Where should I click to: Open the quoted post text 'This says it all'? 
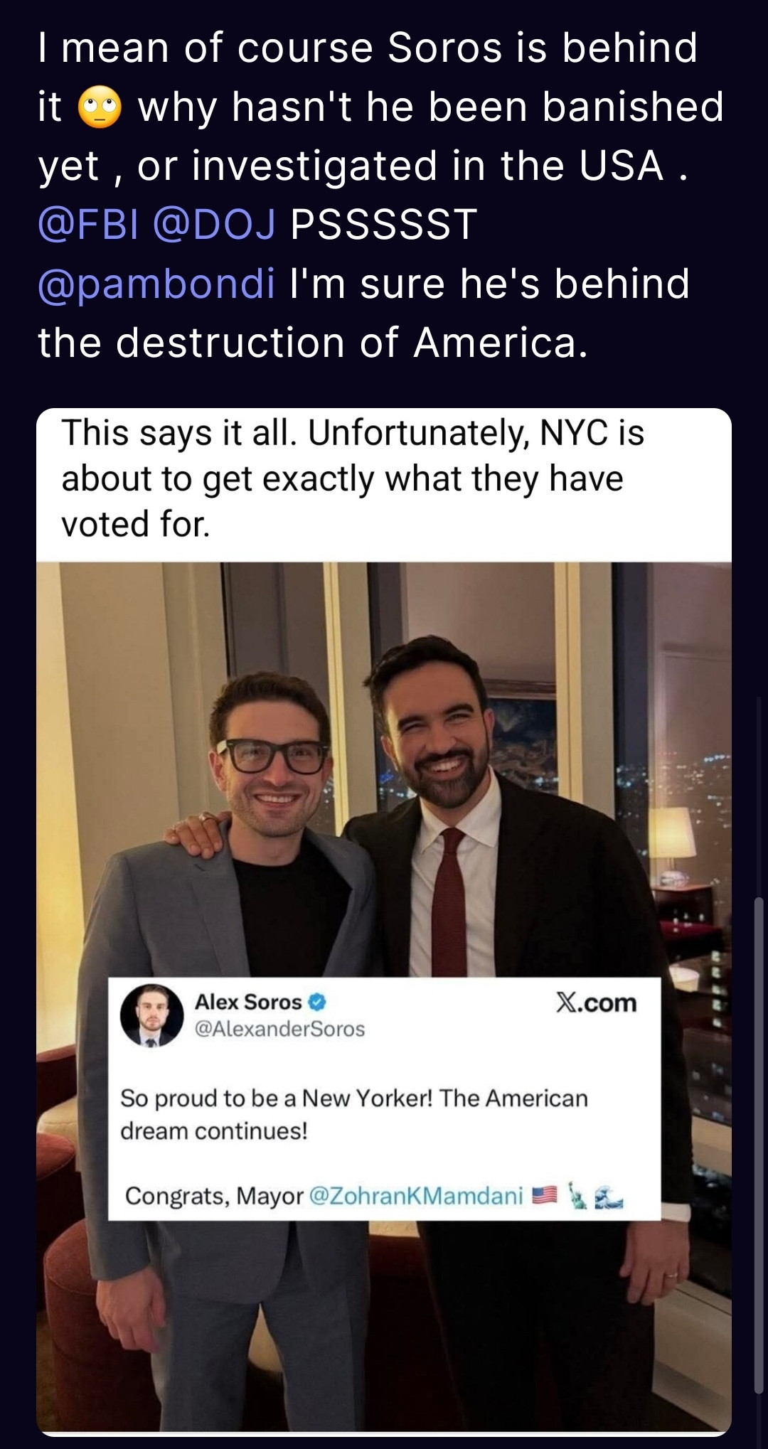pos(353,478)
